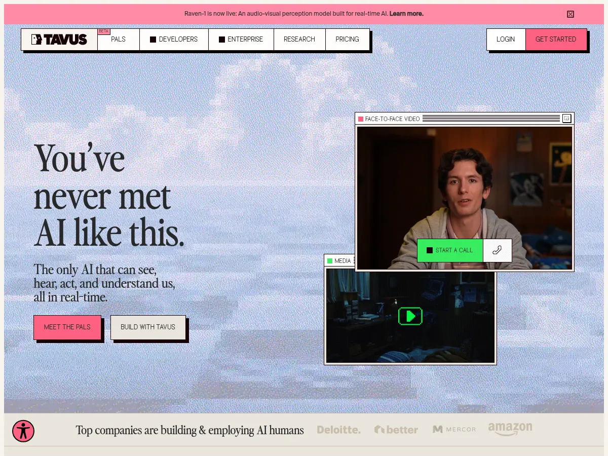Viewport: 608px width, 456px height.
Task: Click the Deloitte logo
Action: tap(338, 430)
